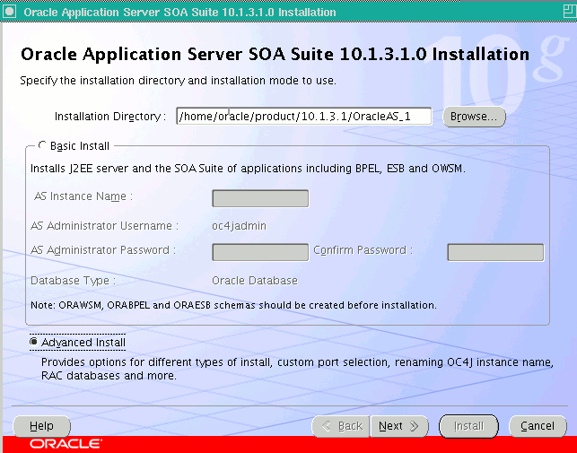Click the Installation Directory text field
Screen dimensions: 577x453
pos(304,117)
